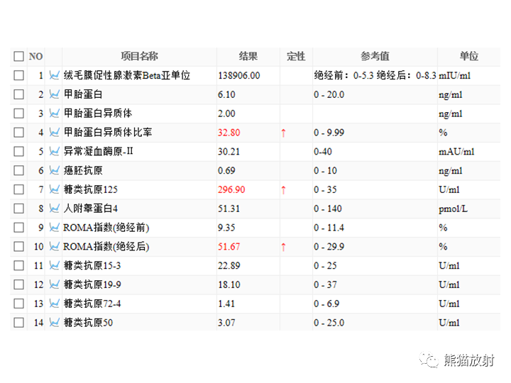This screenshot has height=383, width=511.
Task: Click the 项目名称 column header
Action: (x=139, y=56)
